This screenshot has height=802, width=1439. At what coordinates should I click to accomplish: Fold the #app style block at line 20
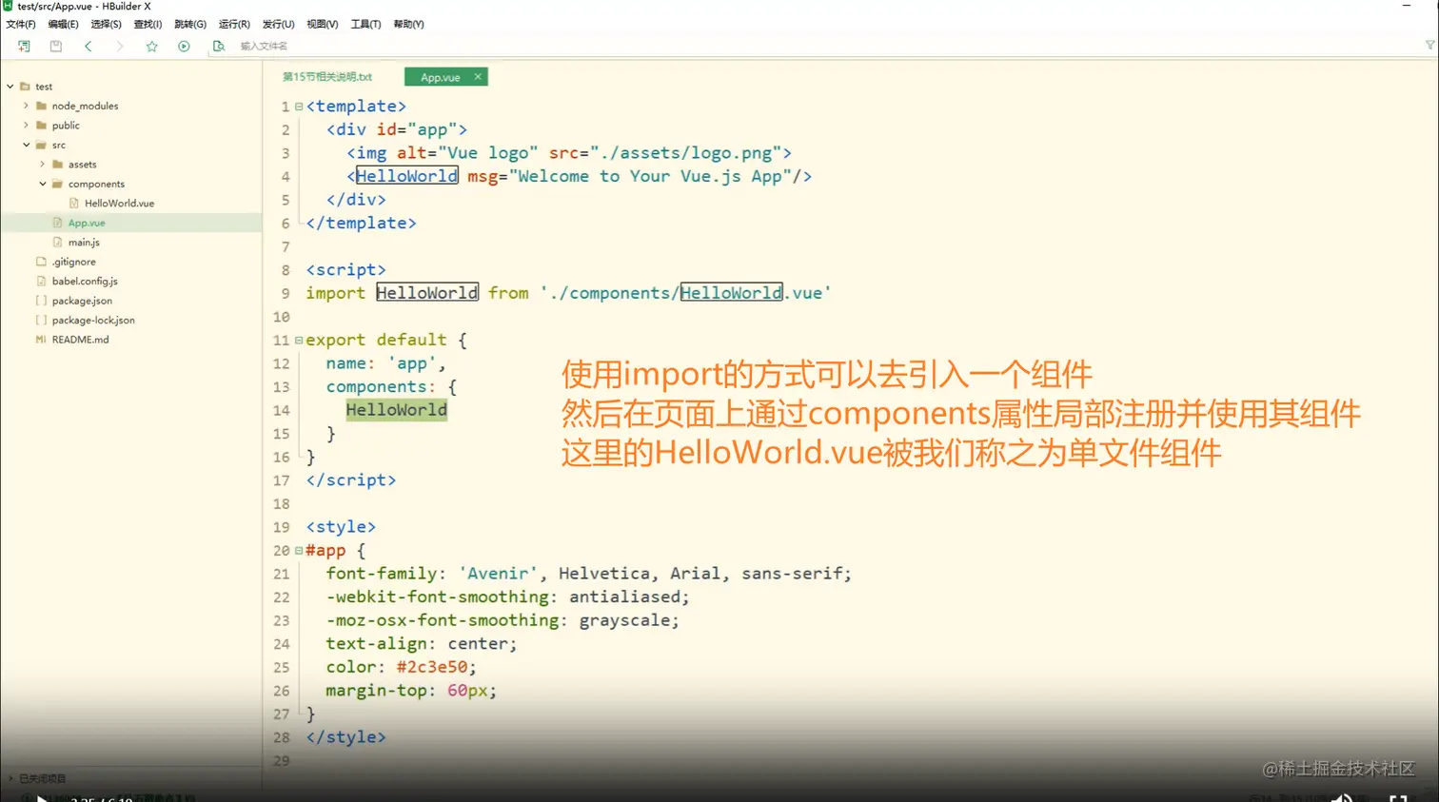[x=299, y=550]
